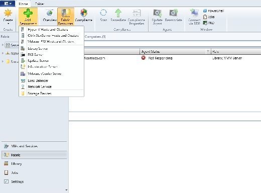Click the Scan icon
Viewport: 261px width, 193px height.
point(103,13)
